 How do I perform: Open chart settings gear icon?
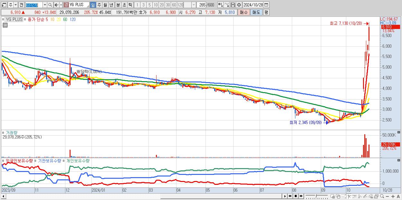239,5
